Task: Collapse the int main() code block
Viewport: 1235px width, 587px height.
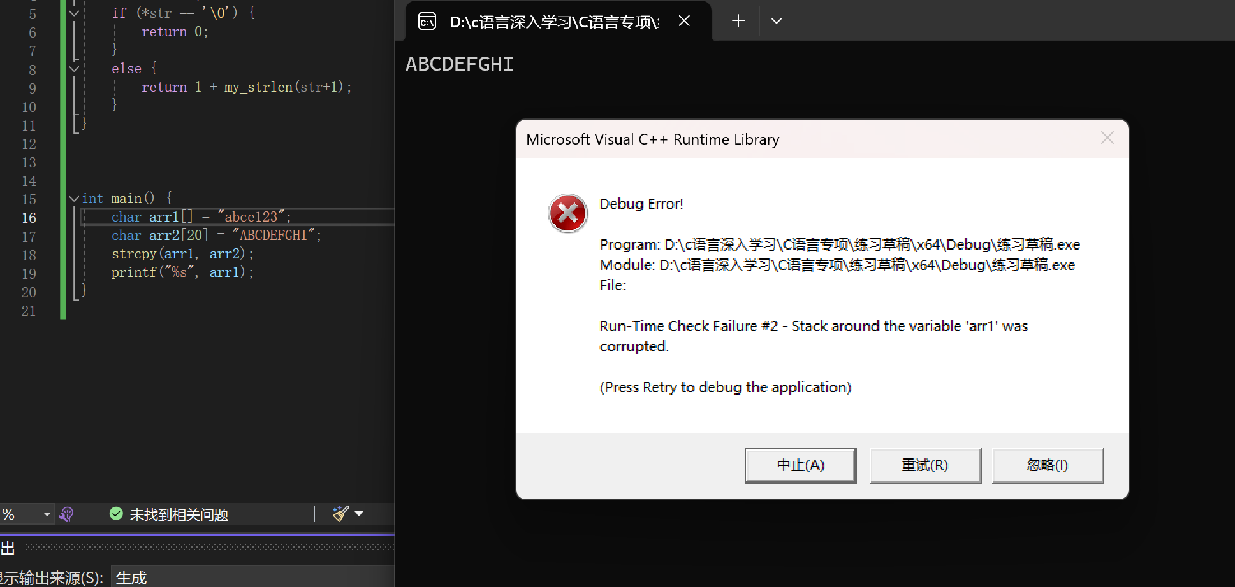Action: [x=74, y=199]
